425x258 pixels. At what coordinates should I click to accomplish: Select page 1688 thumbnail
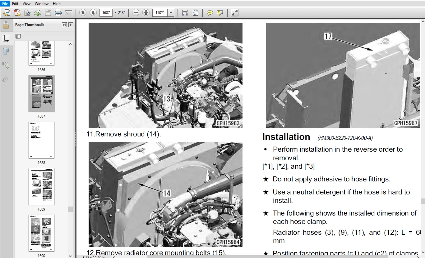pos(41,140)
